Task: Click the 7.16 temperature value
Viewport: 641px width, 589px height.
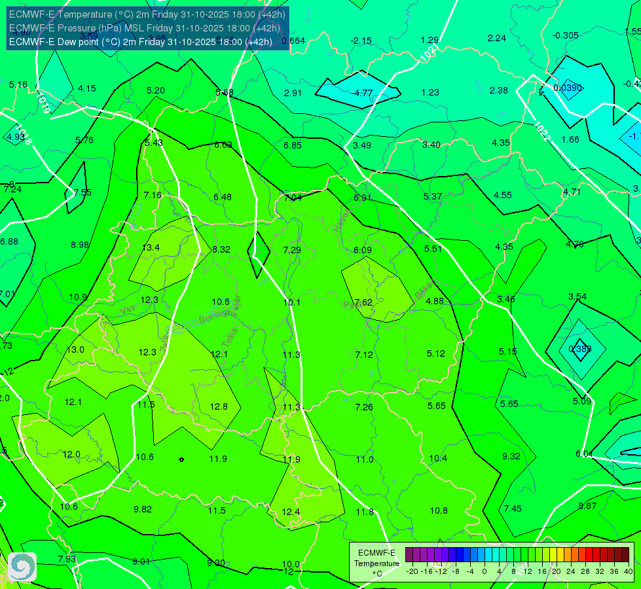Action: coord(153,196)
